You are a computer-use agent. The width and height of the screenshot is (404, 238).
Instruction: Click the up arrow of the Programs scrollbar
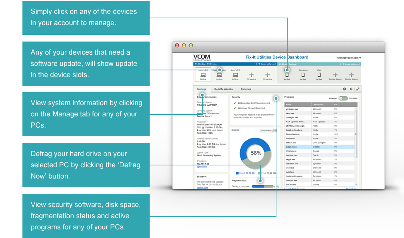(x=356, y=109)
